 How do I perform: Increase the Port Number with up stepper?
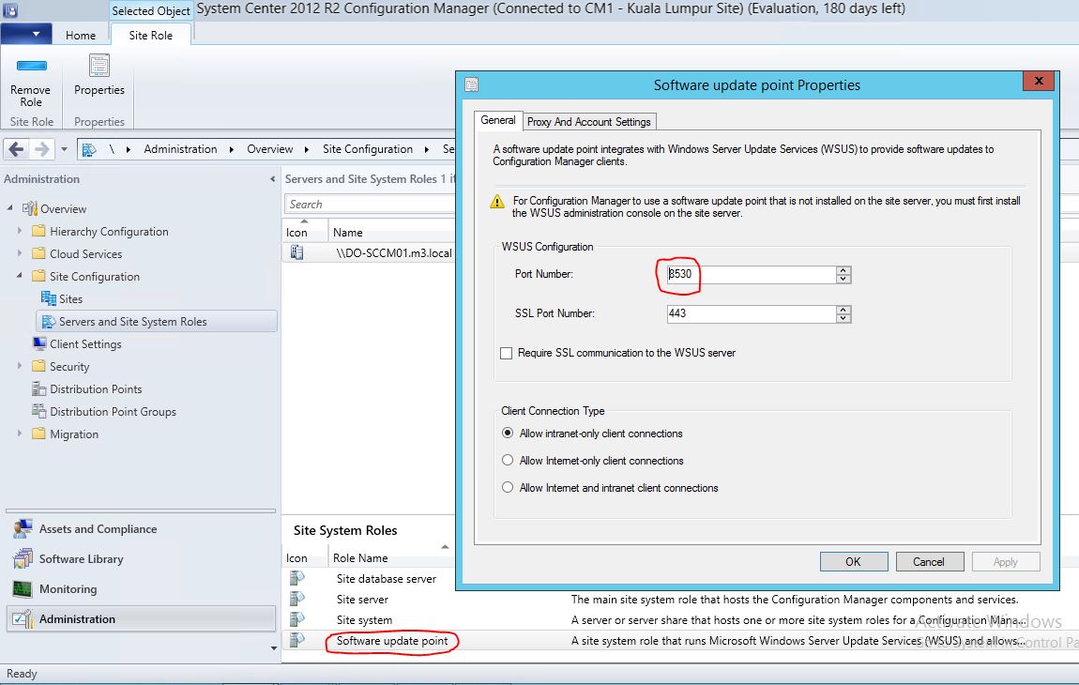(843, 270)
